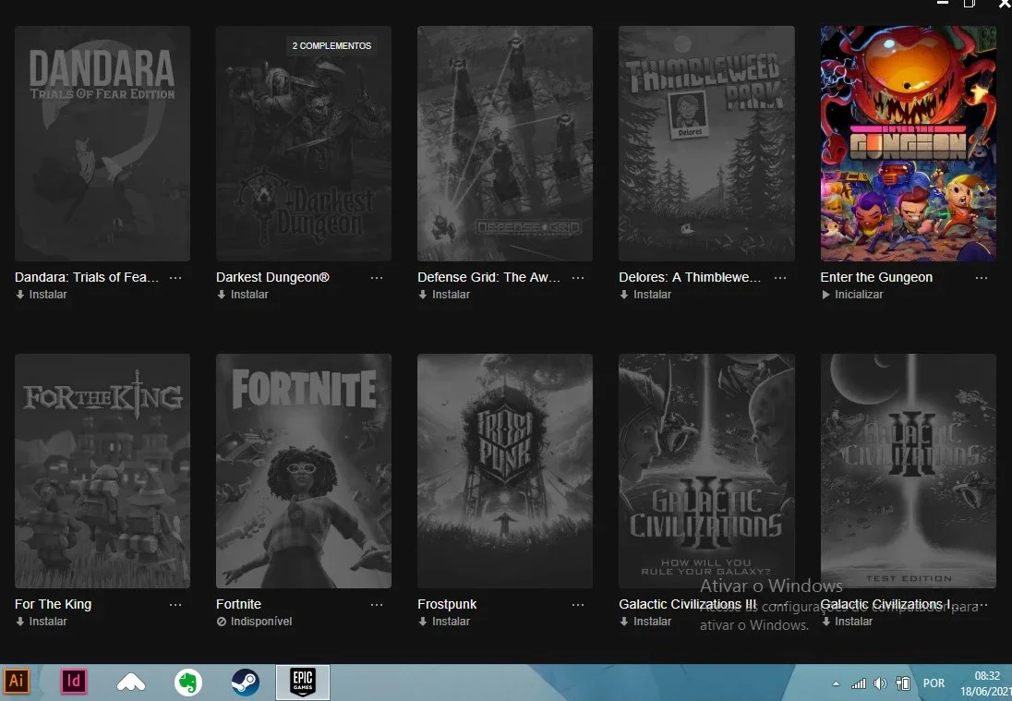Open options menu for Defense Grid
Image resolution: width=1012 pixels, height=701 pixels.
click(578, 278)
